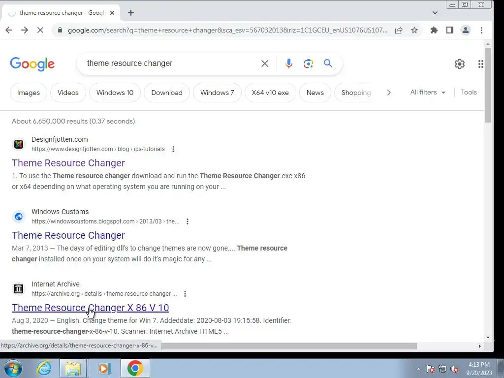The height and width of the screenshot is (378, 504).
Task: Show hidden system tray icons
Action: coord(418,369)
